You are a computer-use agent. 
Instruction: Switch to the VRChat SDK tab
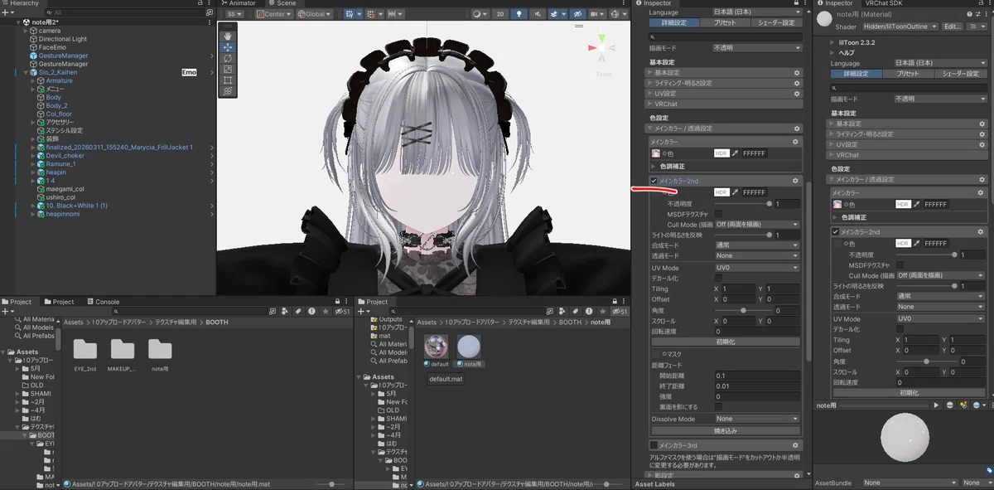tap(883, 3)
